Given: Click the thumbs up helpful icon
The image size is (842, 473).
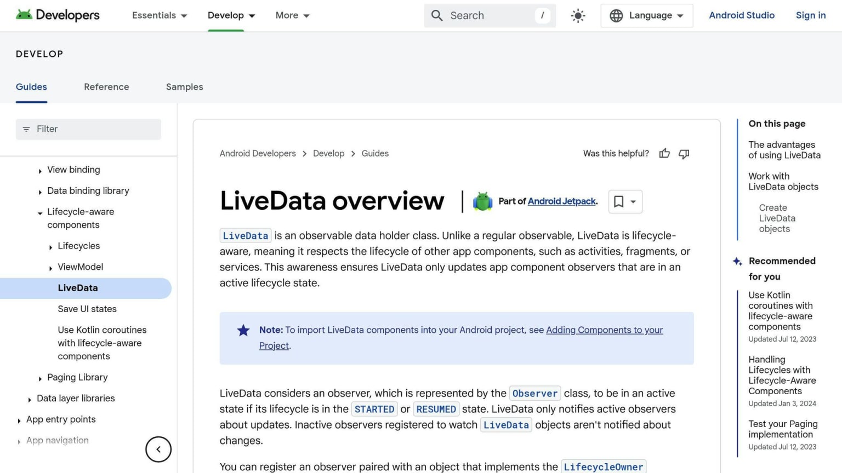Looking at the screenshot, I should (x=664, y=154).
